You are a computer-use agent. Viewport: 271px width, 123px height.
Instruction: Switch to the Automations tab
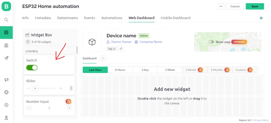click(112, 18)
